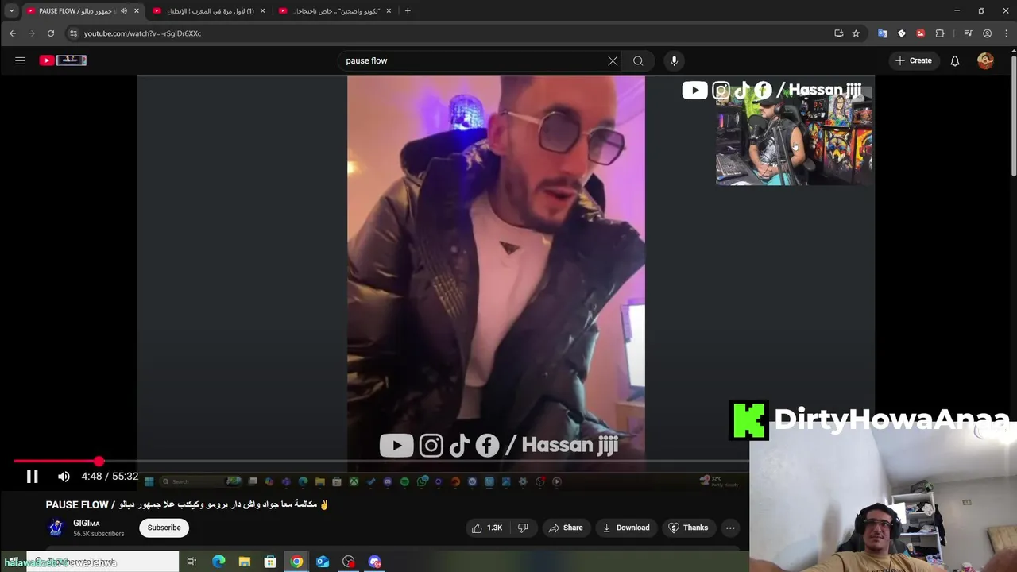Screen dimensions: 1017x572
Task: Click the video title text
Action: coord(187,504)
